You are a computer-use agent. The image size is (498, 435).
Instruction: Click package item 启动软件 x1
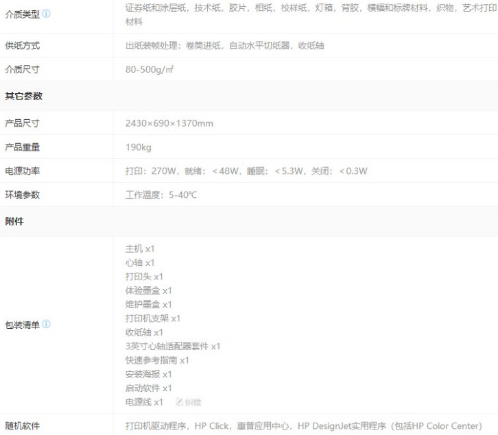[x=149, y=388]
